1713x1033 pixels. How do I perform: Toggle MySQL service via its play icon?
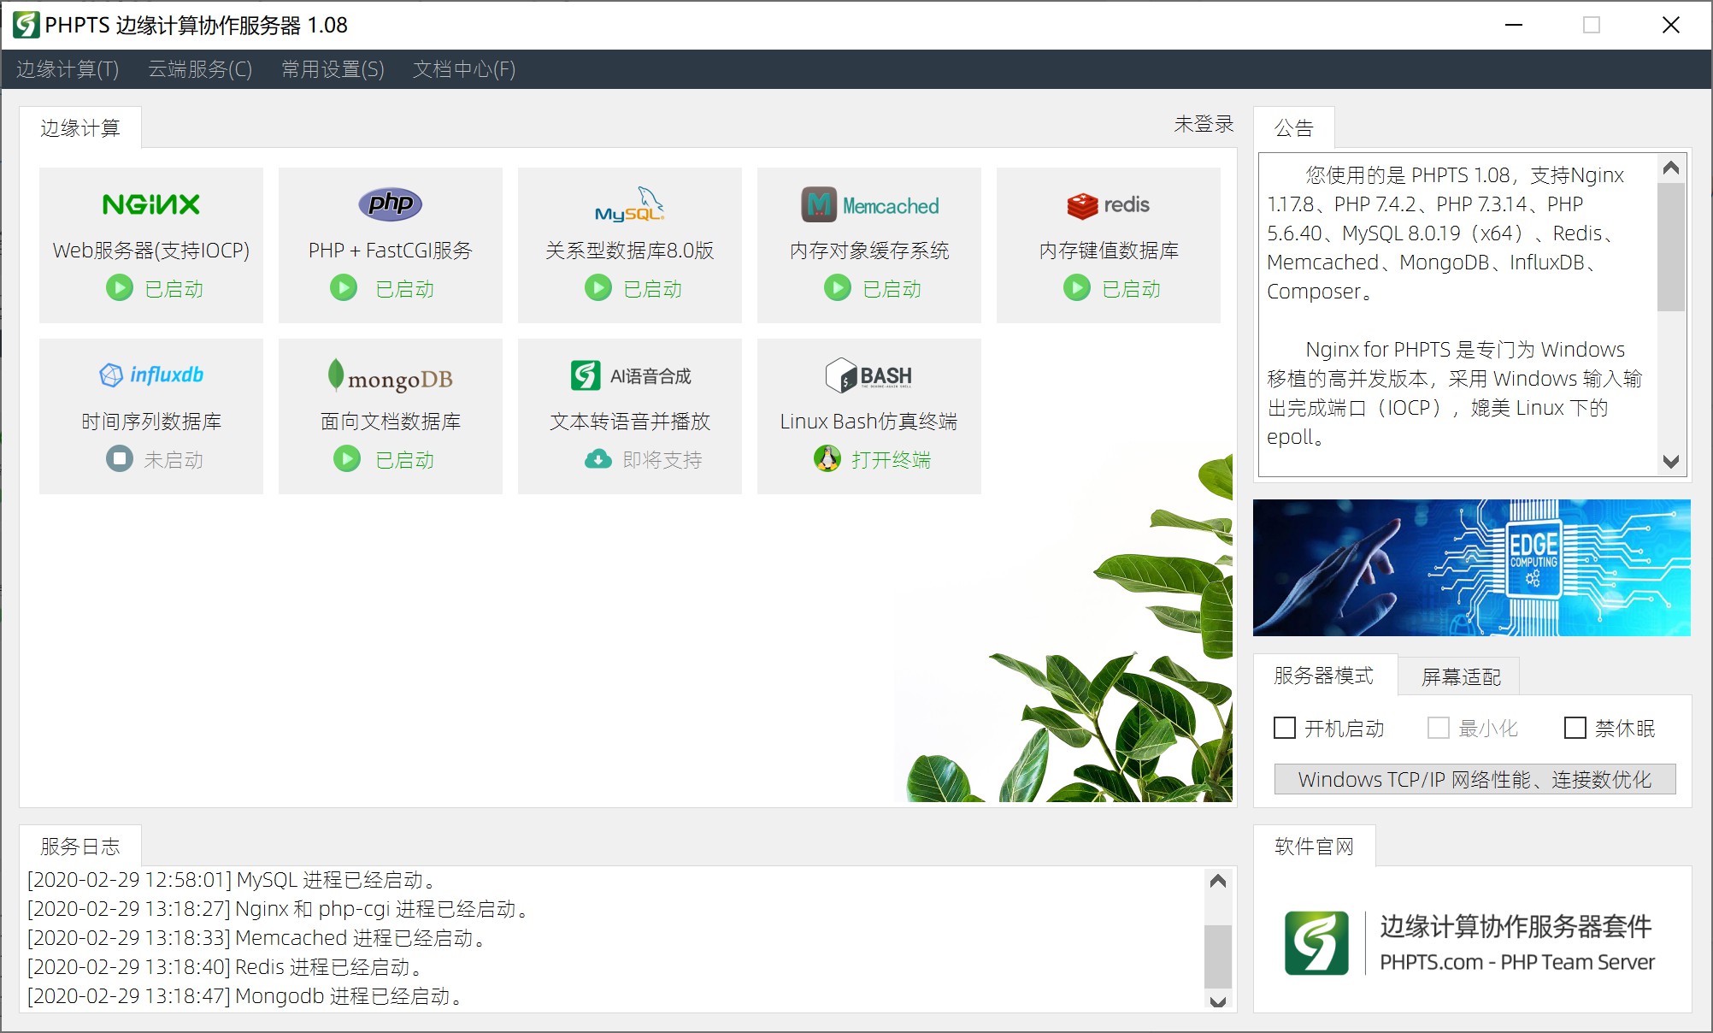(598, 288)
